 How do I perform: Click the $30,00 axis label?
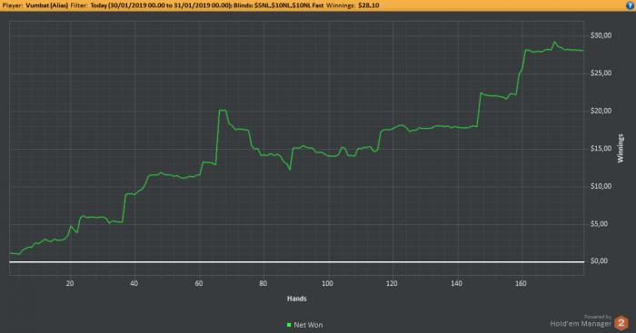(601, 35)
